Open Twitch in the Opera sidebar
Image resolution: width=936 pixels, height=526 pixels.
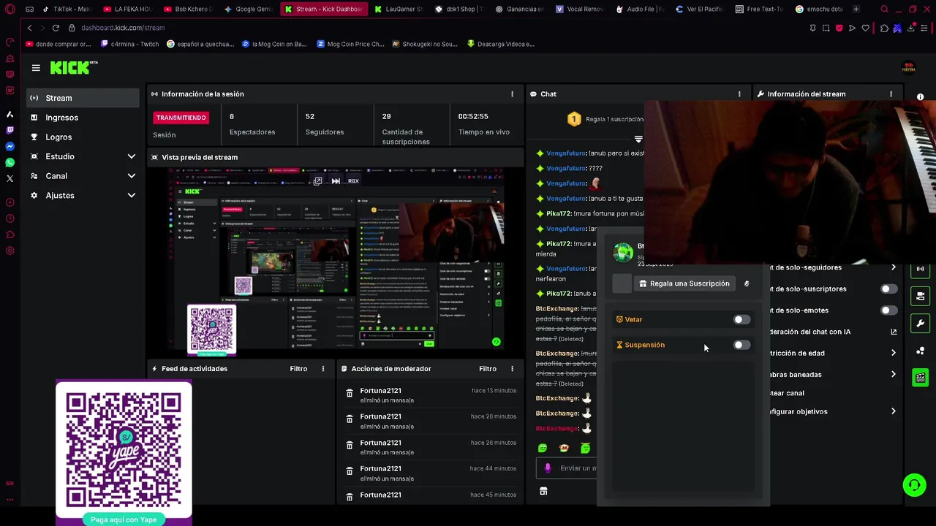click(x=10, y=130)
